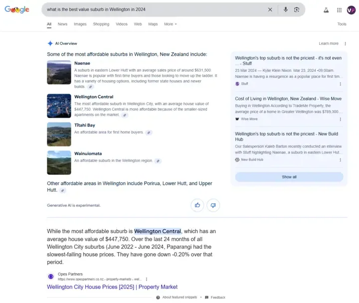The image size is (359, 303).
Task: Clear the search query with X icon
Action: click(270, 9)
